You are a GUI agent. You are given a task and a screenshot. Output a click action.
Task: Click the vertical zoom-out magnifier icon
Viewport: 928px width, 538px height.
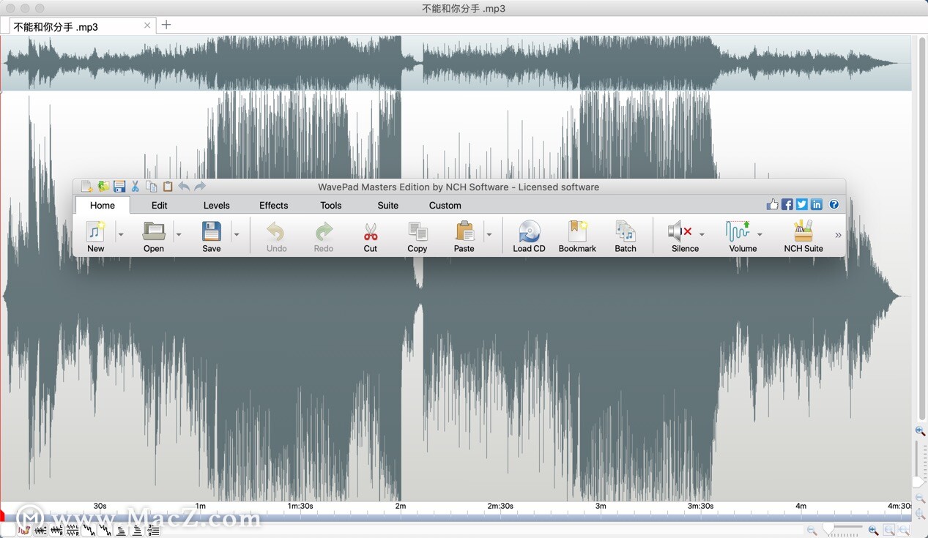[x=921, y=498]
